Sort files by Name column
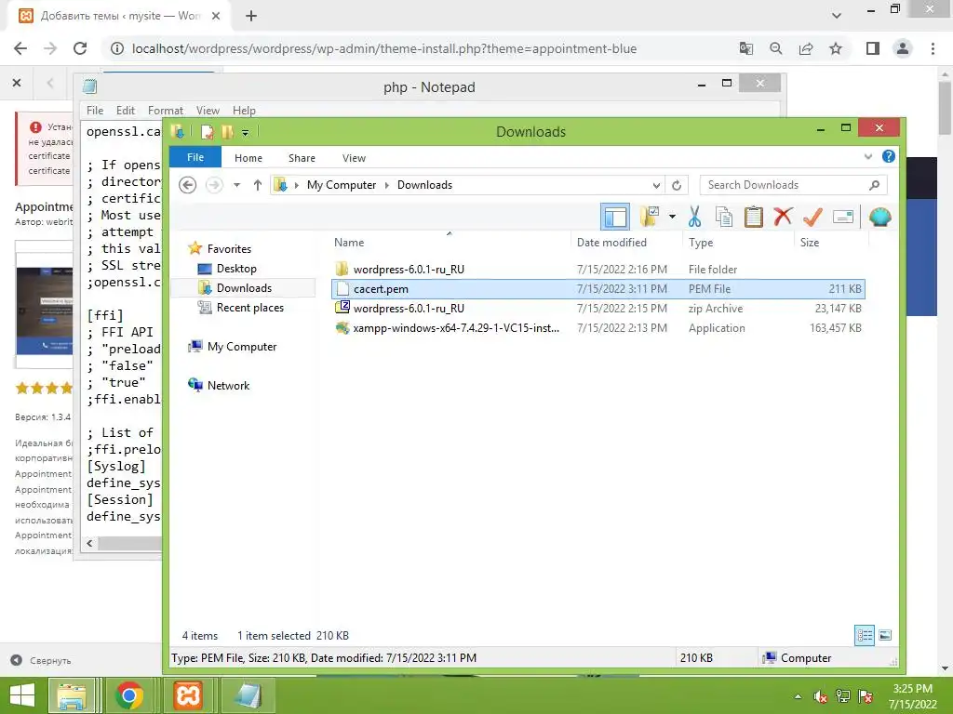 (349, 243)
